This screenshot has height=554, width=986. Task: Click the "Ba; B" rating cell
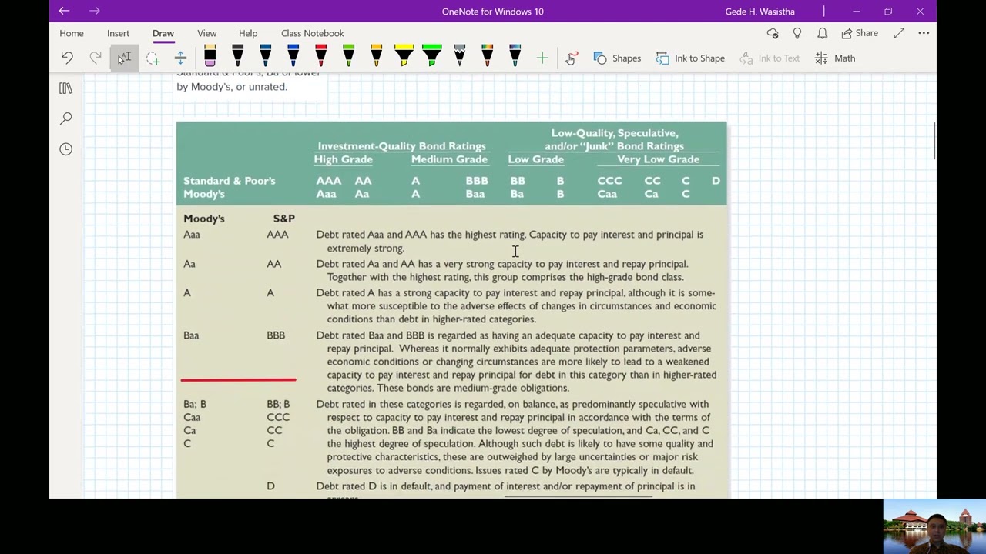pos(195,404)
